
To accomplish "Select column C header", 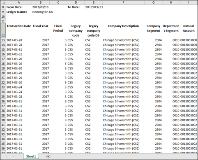I will [x=58, y=2].
